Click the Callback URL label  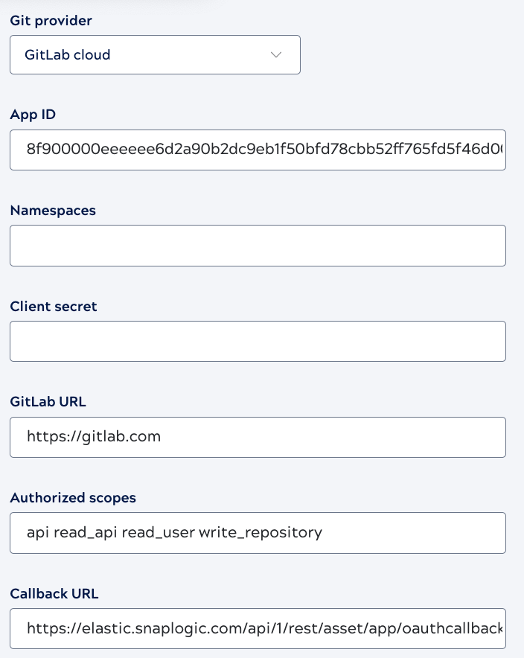[x=54, y=594]
